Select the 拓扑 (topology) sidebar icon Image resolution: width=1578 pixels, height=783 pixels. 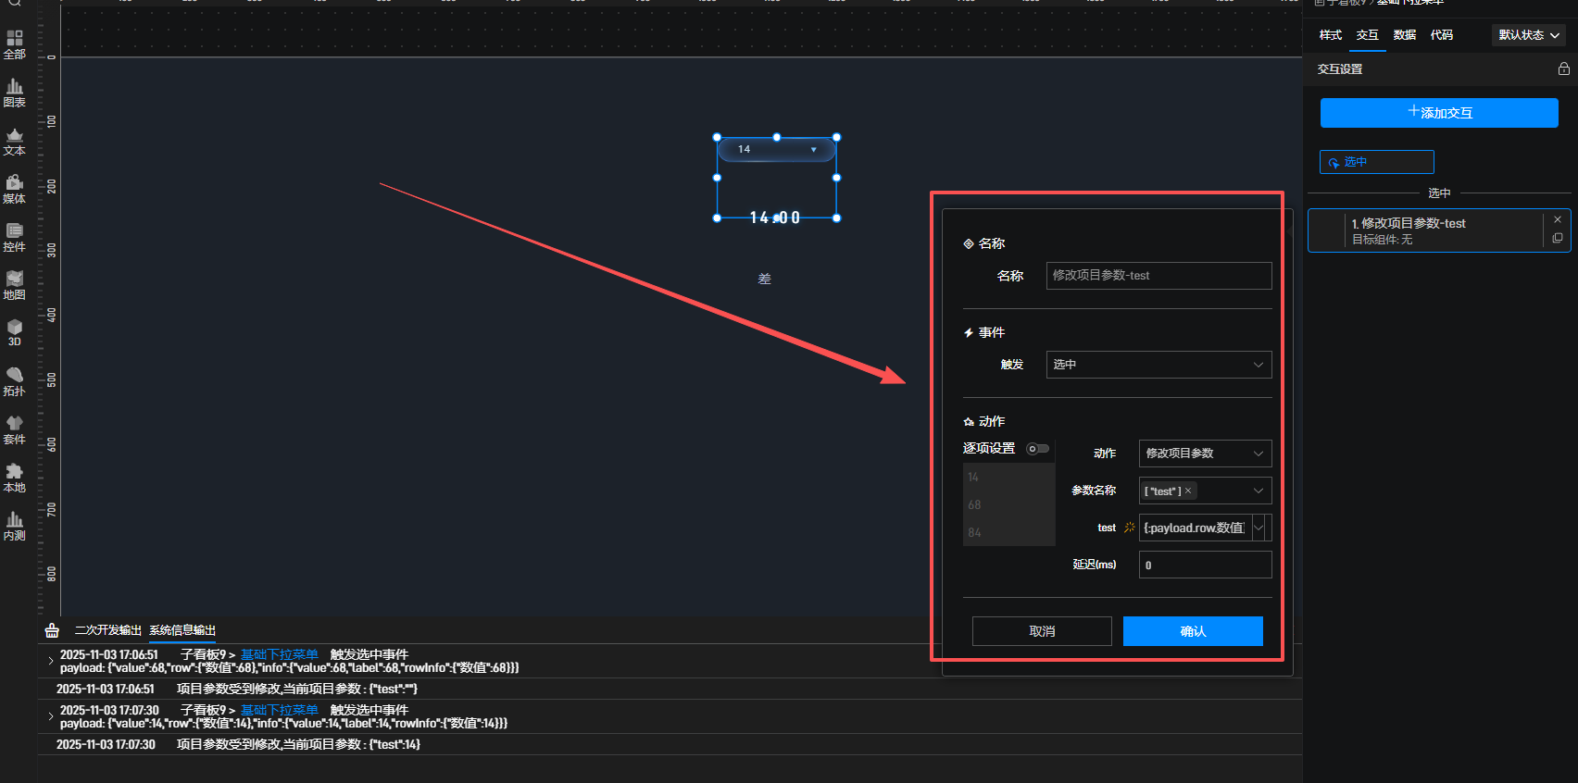[14, 381]
